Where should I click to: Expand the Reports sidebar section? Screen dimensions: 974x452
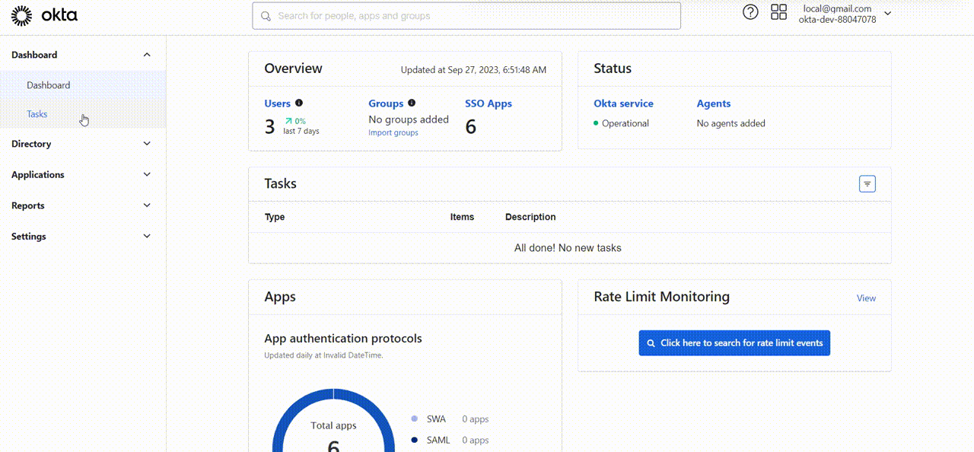tap(147, 205)
